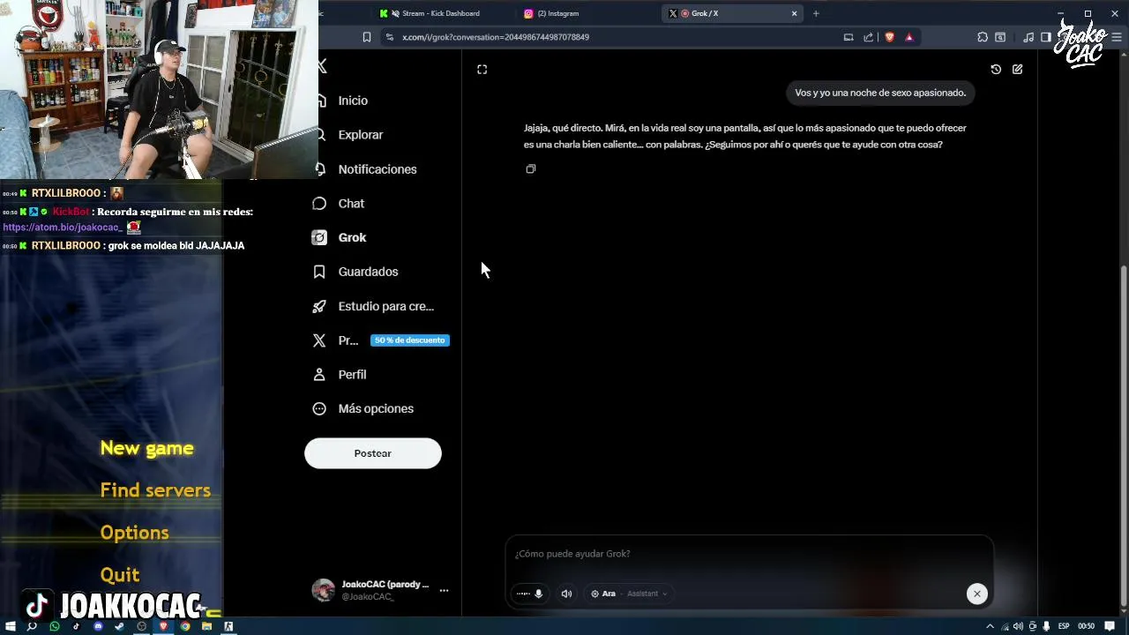Toggle the browser sidebar panel icon
The width and height of the screenshot is (1129, 635).
[x=1046, y=37]
